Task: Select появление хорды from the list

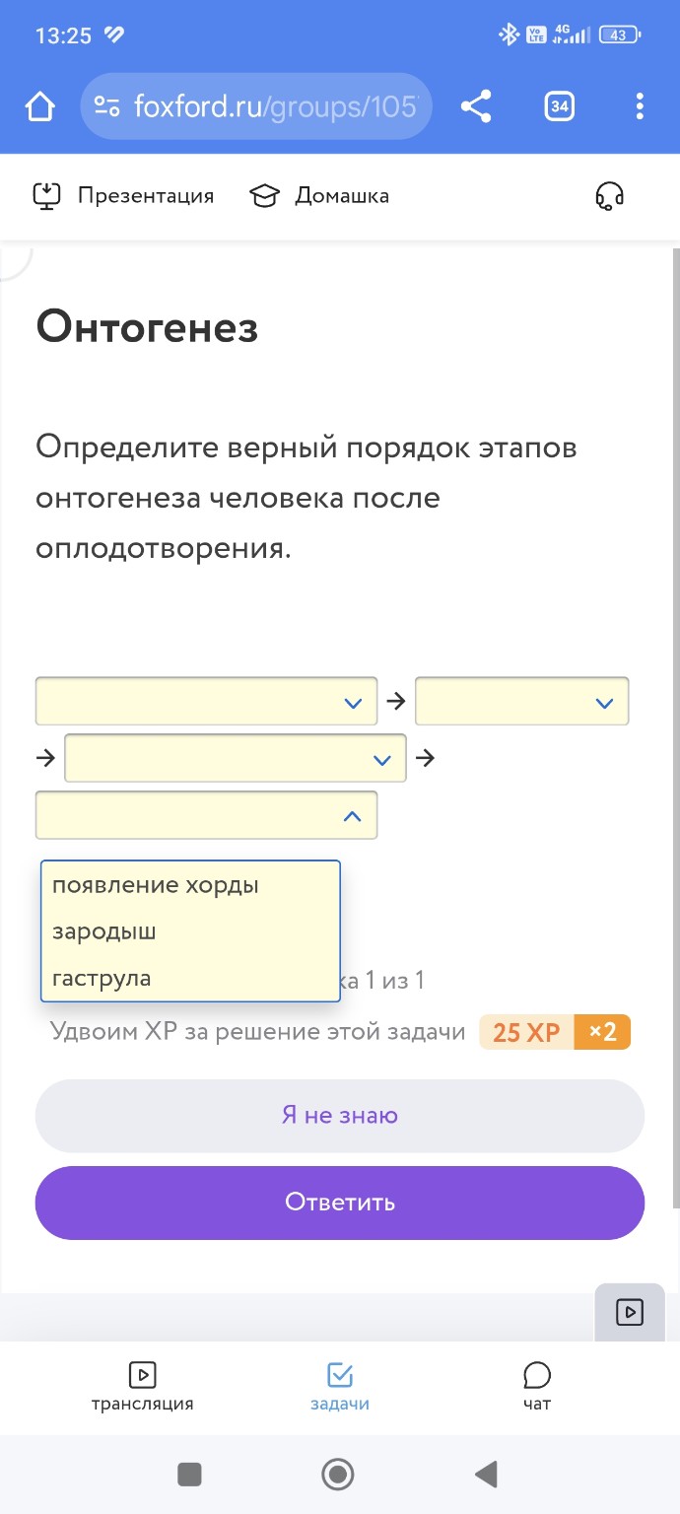Action: point(156,884)
